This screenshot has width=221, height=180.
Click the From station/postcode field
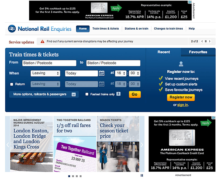pyautogui.click(x=49, y=63)
